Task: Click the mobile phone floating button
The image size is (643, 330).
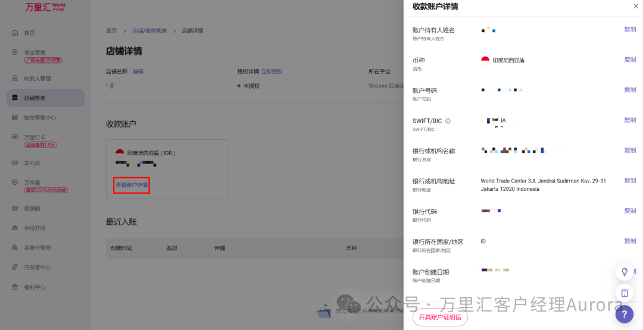Action: 625,293
